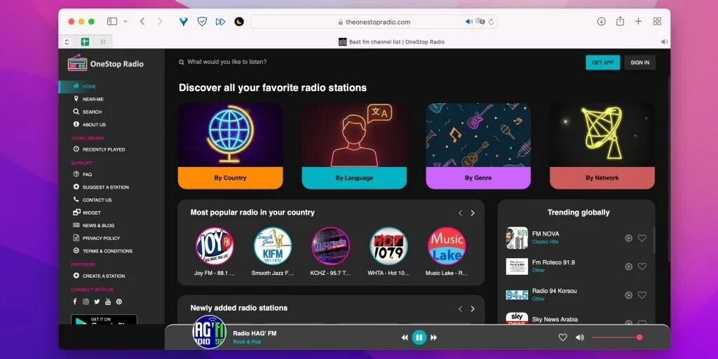Open the By Language card
This screenshot has width=718, height=359.
[354, 146]
